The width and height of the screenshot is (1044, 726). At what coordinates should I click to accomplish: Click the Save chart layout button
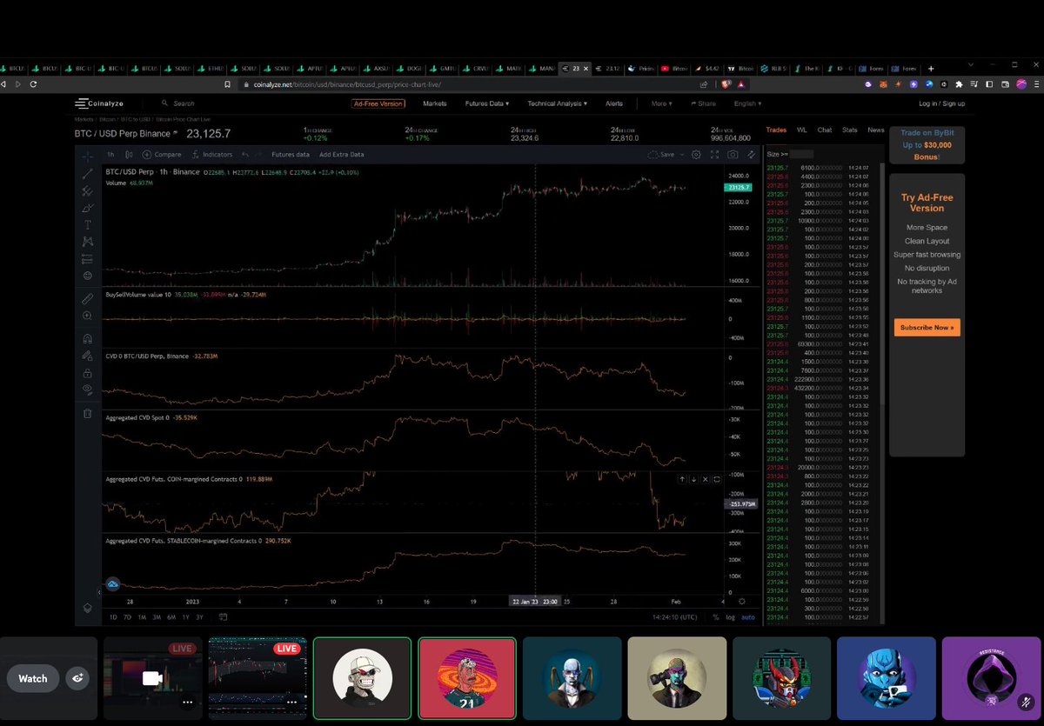[x=661, y=154]
